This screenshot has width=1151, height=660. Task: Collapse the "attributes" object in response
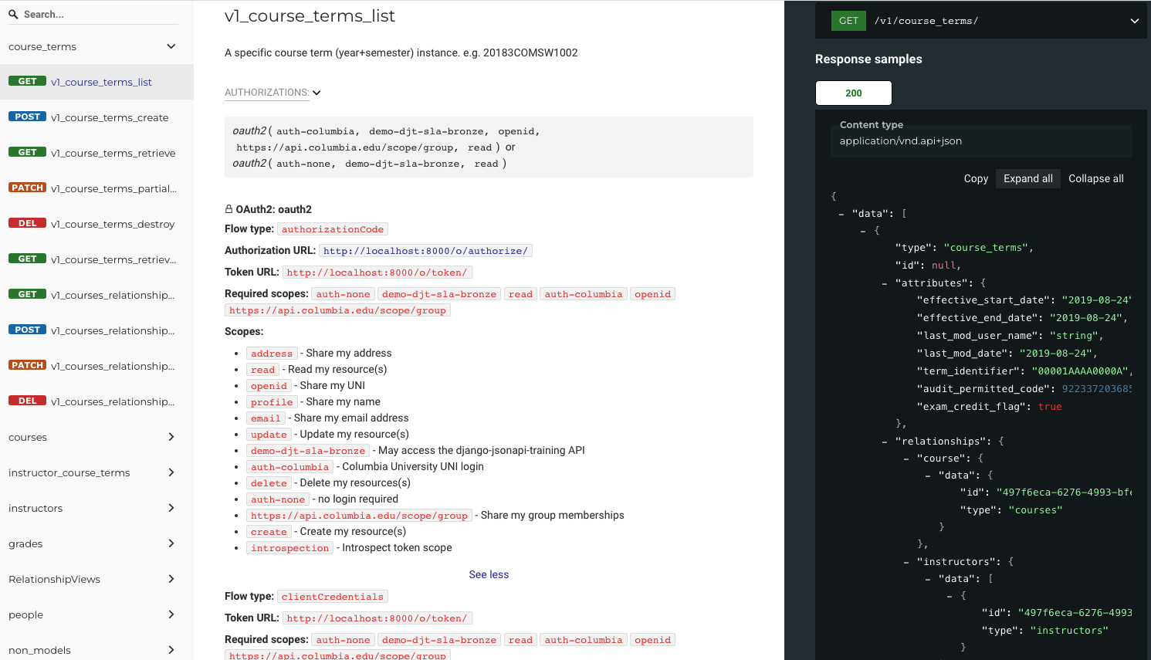coord(885,283)
